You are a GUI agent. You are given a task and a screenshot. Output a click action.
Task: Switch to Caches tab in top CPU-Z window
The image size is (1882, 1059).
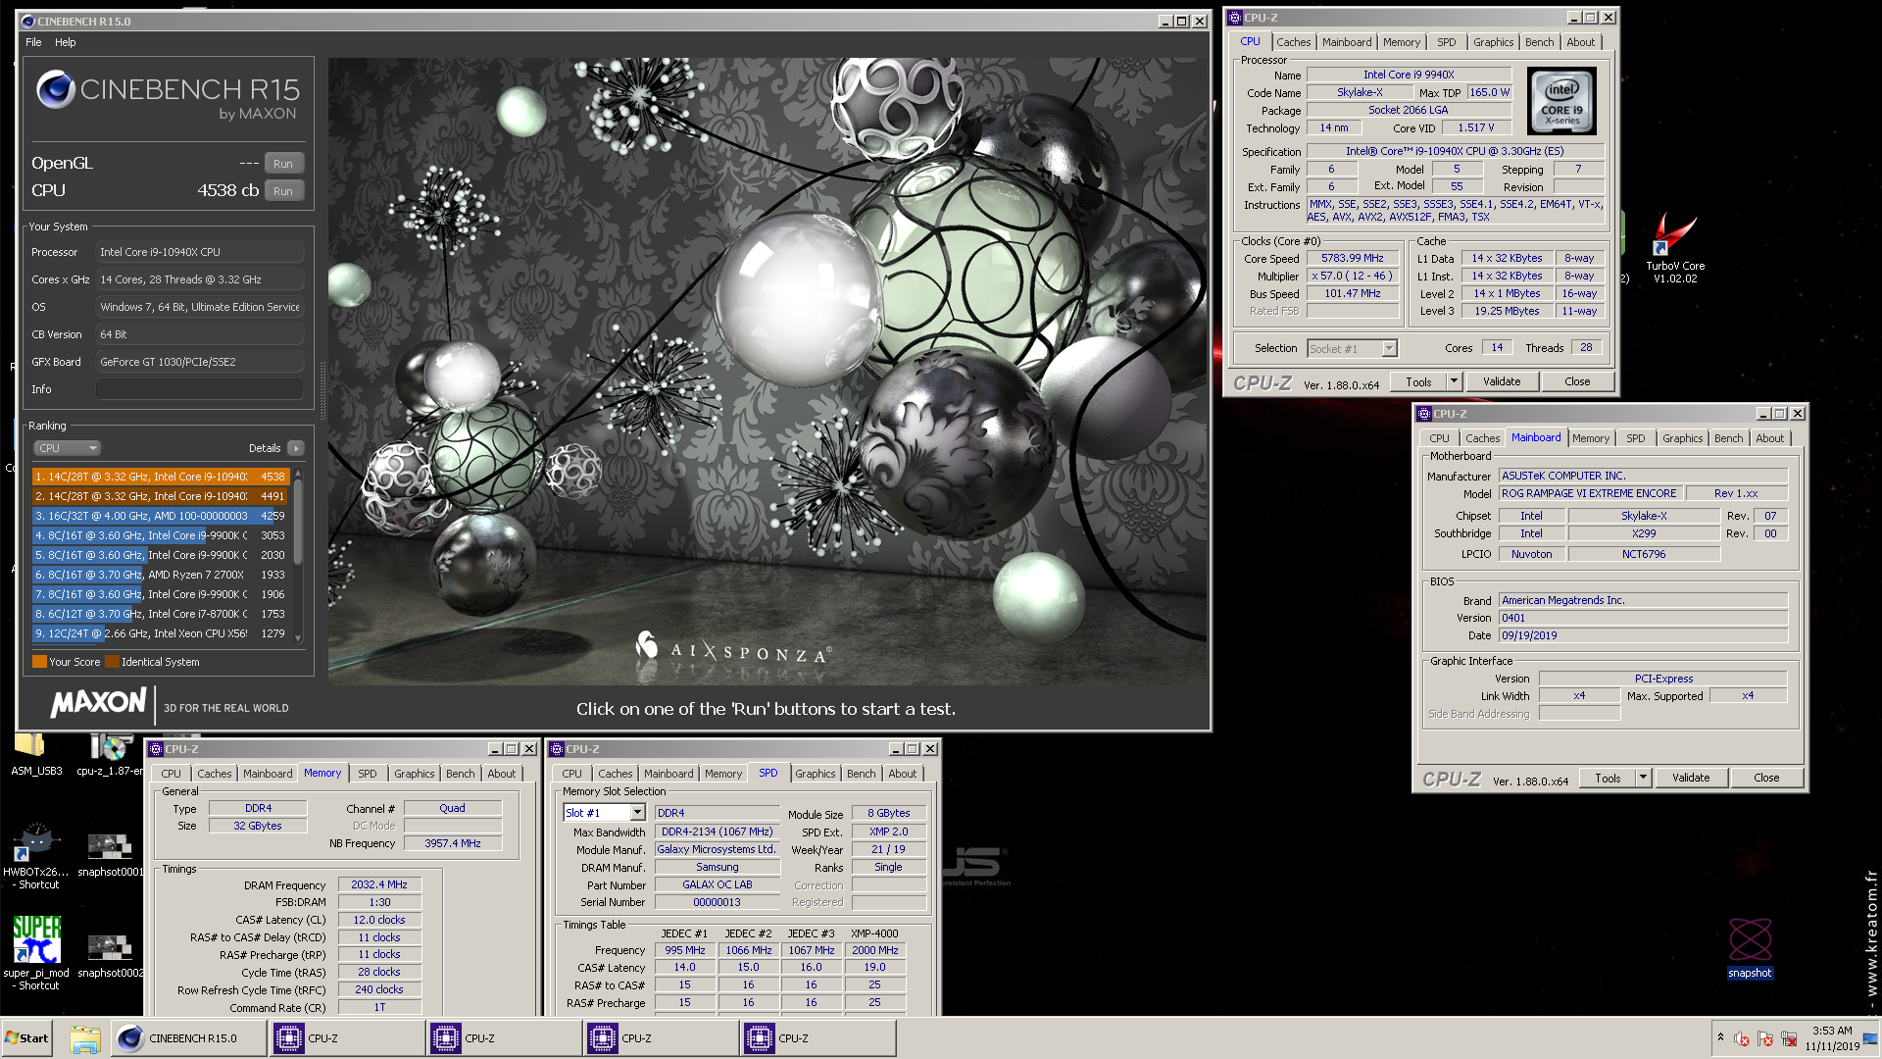pyautogui.click(x=1293, y=42)
